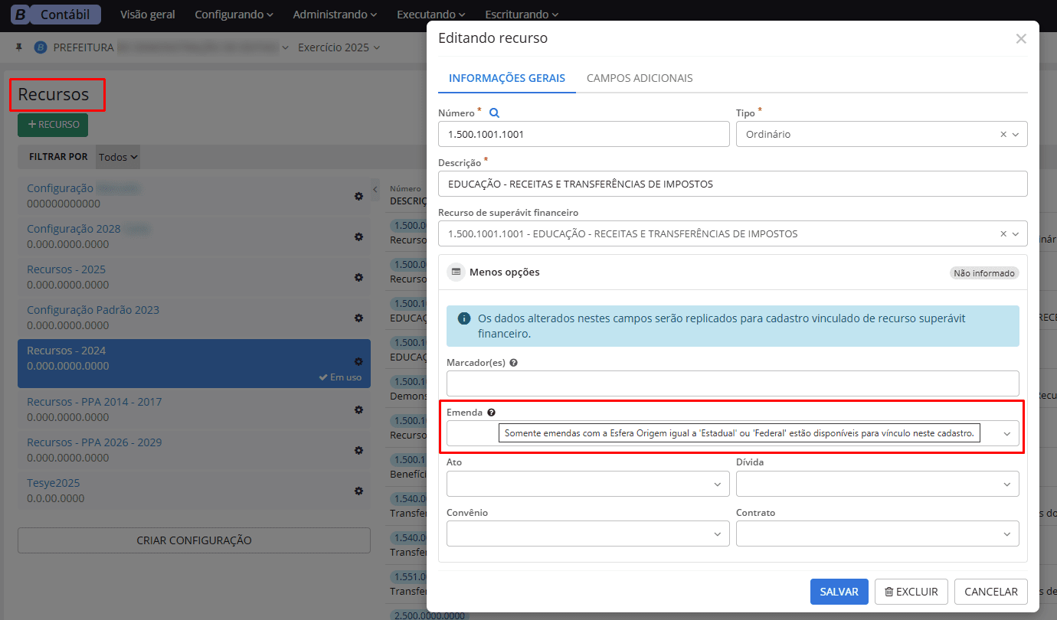This screenshot has width=1057, height=620.
Task: Clear the Tipo field using the X icon
Action: (x=1003, y=134)
